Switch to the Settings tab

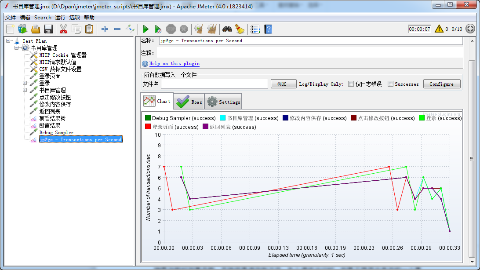pos(223,102)
